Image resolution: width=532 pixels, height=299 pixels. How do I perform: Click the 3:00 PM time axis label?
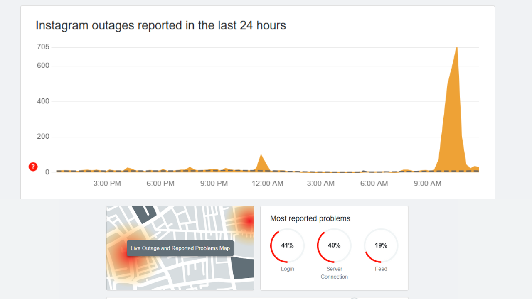click(107, 184)
